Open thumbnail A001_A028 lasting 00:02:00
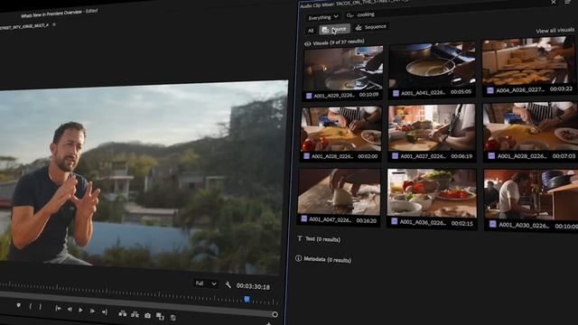This screenshot has height=325, width=578. click(x=341, y=135)
